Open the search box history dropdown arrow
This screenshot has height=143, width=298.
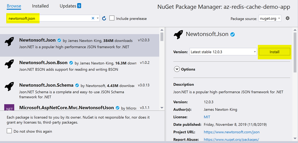point(98,18)
